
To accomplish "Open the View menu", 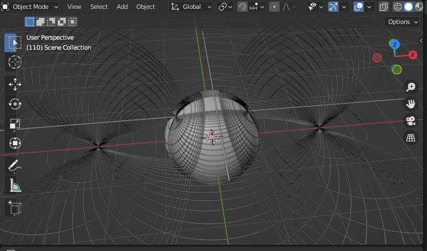I will 74,7.
